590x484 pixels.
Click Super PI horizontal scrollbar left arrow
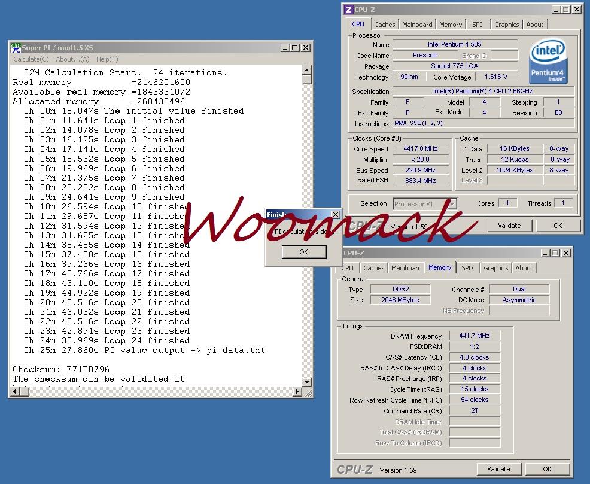click(x=15, y=391)
